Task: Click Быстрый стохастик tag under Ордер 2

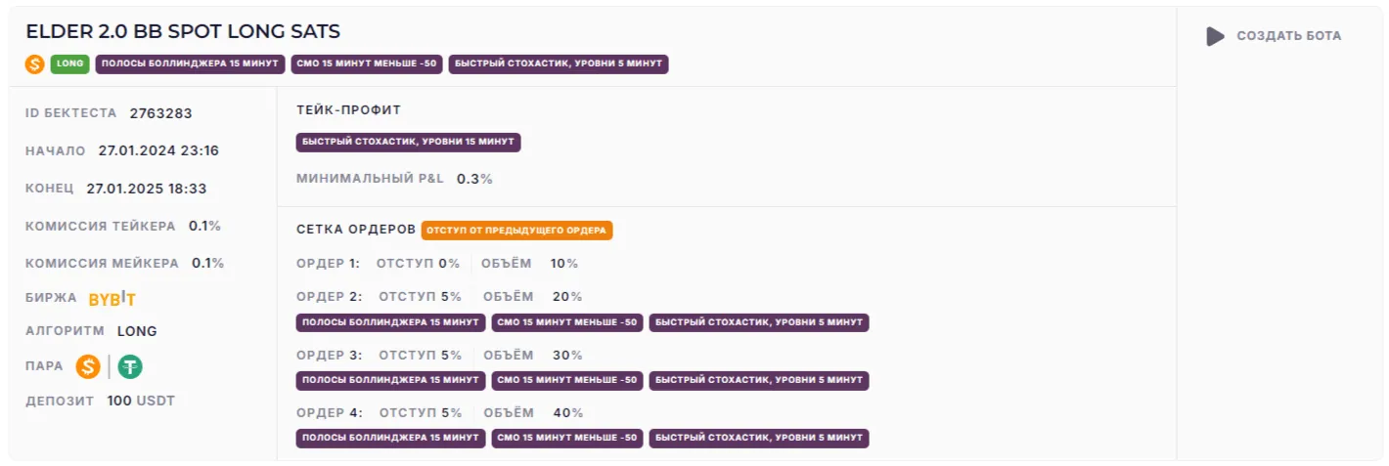Action: point(758,322)
